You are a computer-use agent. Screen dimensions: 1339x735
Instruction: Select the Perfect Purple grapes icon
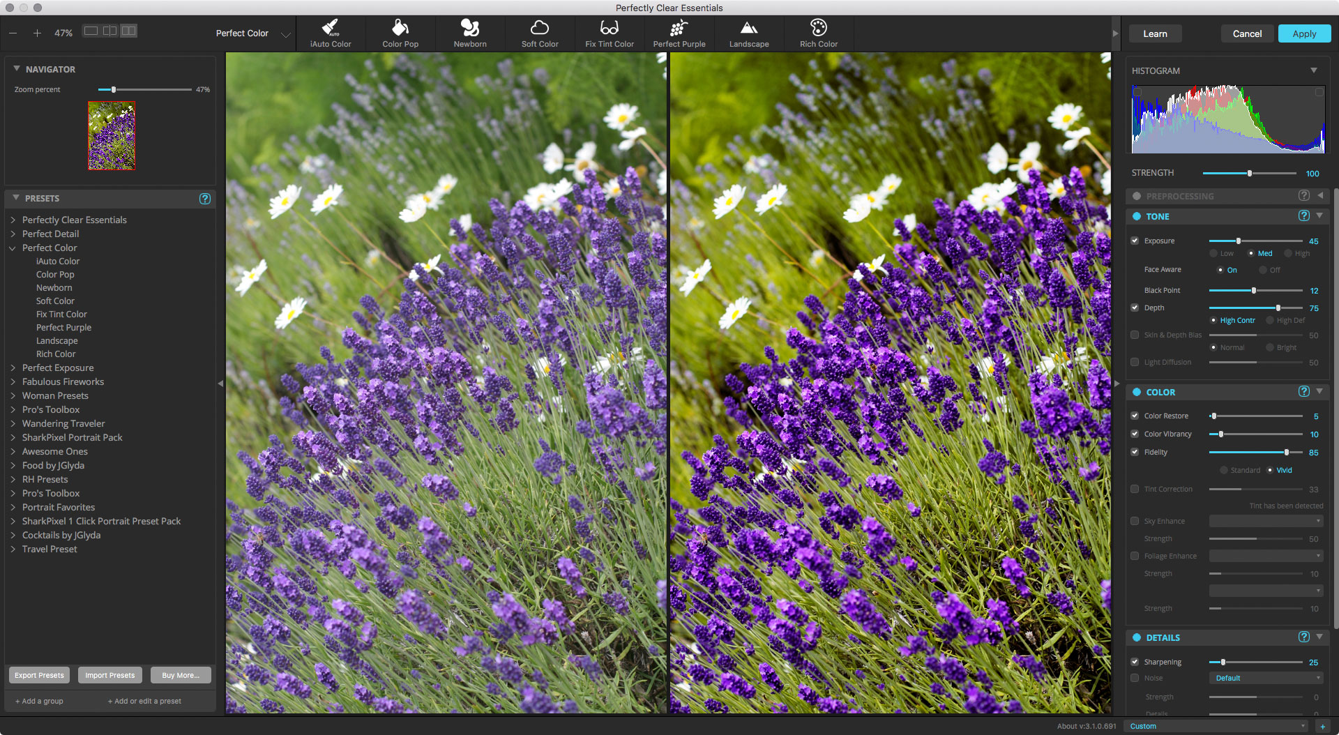pyautogui.click(x=679, y=33)
